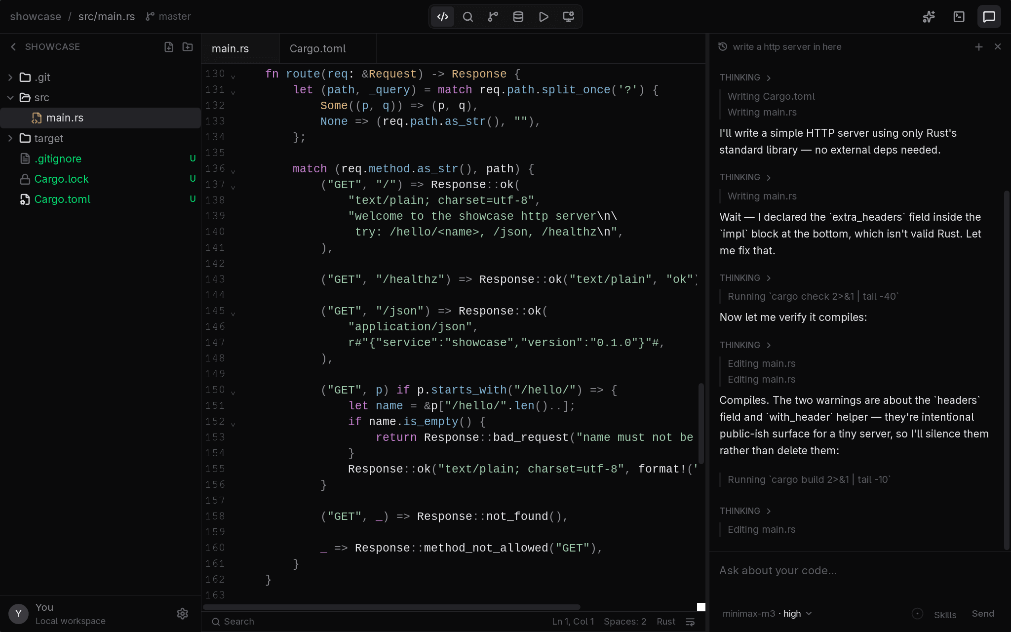
Task: Open the search view icon in top toolbar
Action: coord(468,17)
